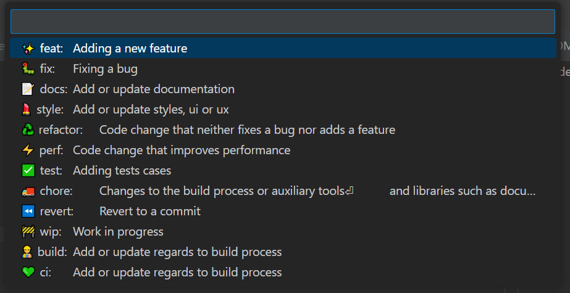This screenshot has height=293, width=570.
Task: Click the sparkles icon beside feat
Action: click(28, 48)
